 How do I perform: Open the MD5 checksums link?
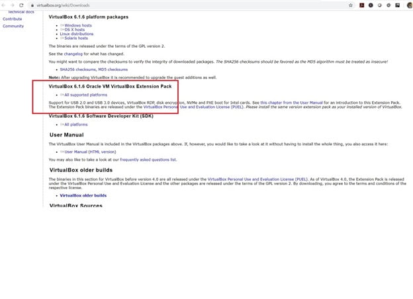pyautogui.click(x=113, y=69)
